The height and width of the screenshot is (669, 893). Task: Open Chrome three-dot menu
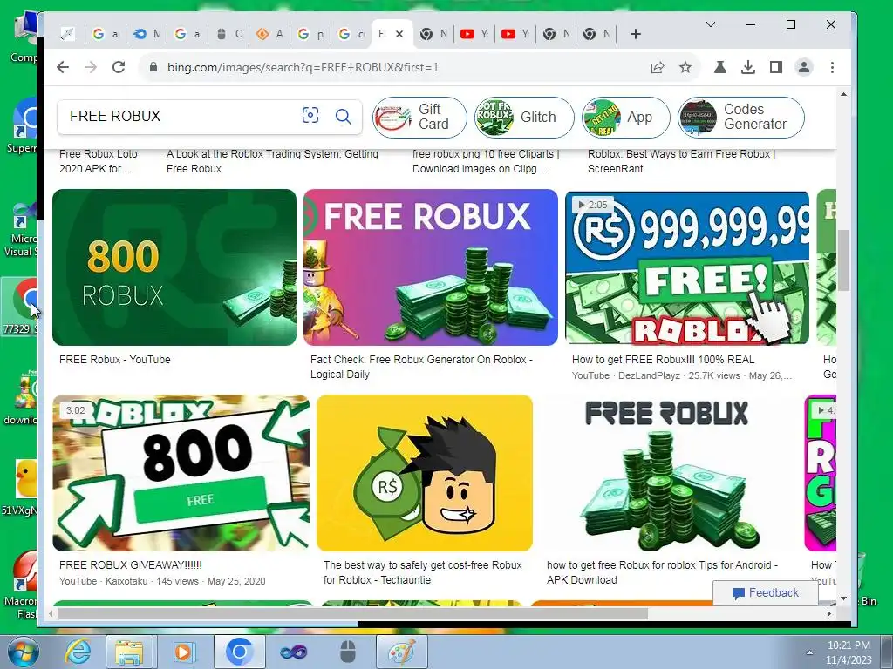[x=832, y=67]
